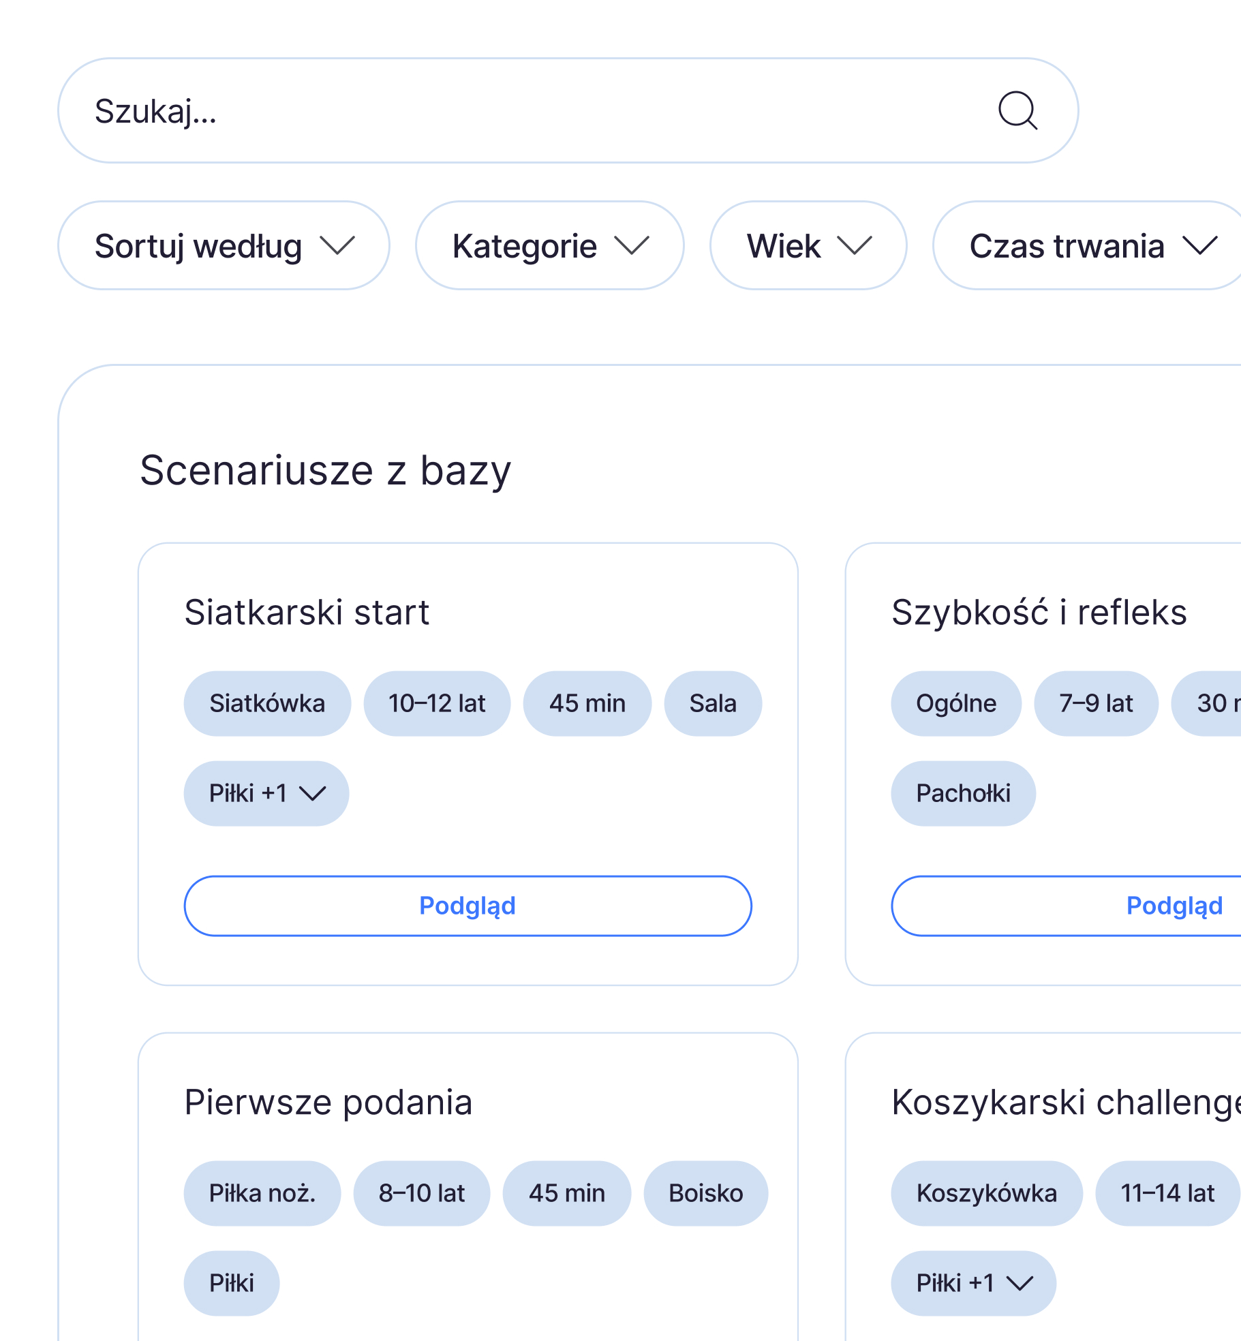Click 45 min tag in Siatkarski start
This screenshot has width=1241, height=1341.
pyautogui.click(x=587, y=703)
